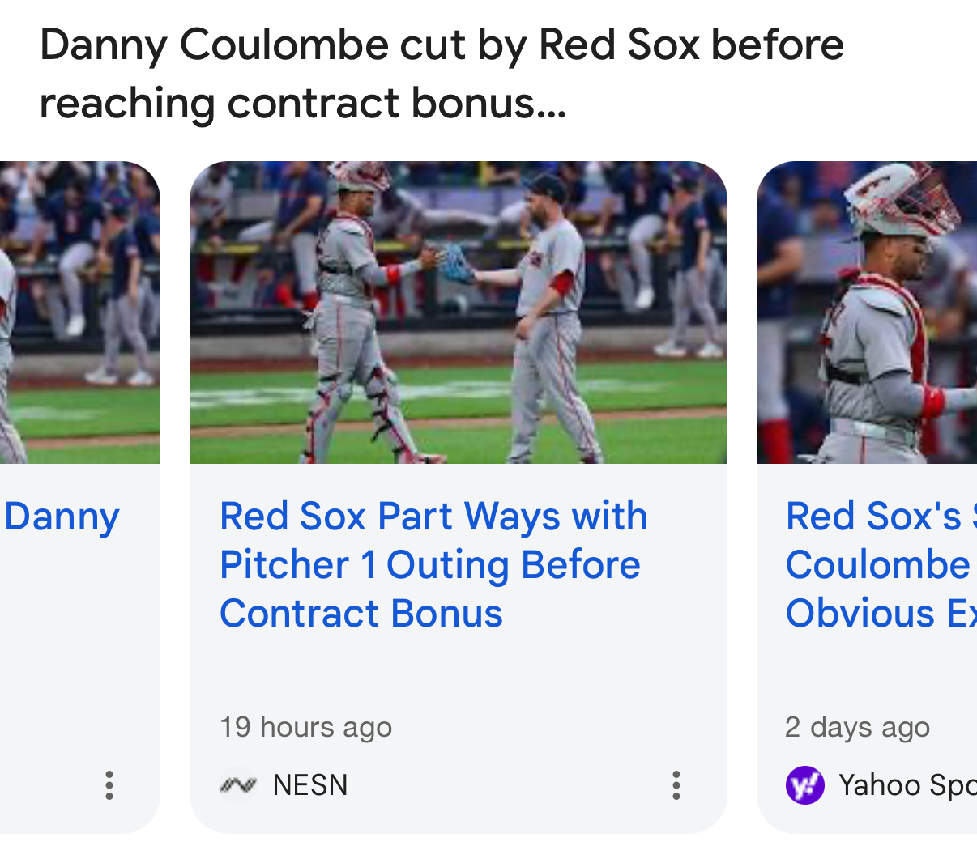Image resolution: width=977 pixels, height=846 pixels.
Task: Click 'Contract Bonus' line of NESN headline
Action: pos(361,614)
